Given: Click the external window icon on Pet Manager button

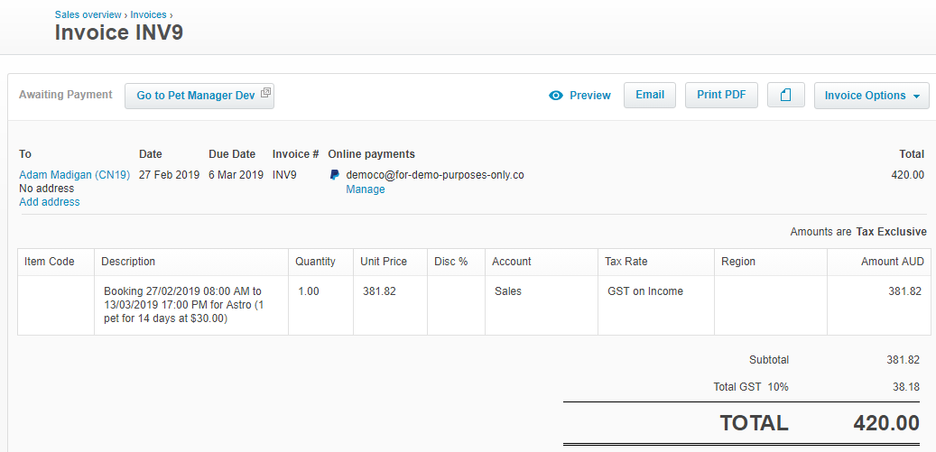Looking at the screenshot, I should [265, 94].
